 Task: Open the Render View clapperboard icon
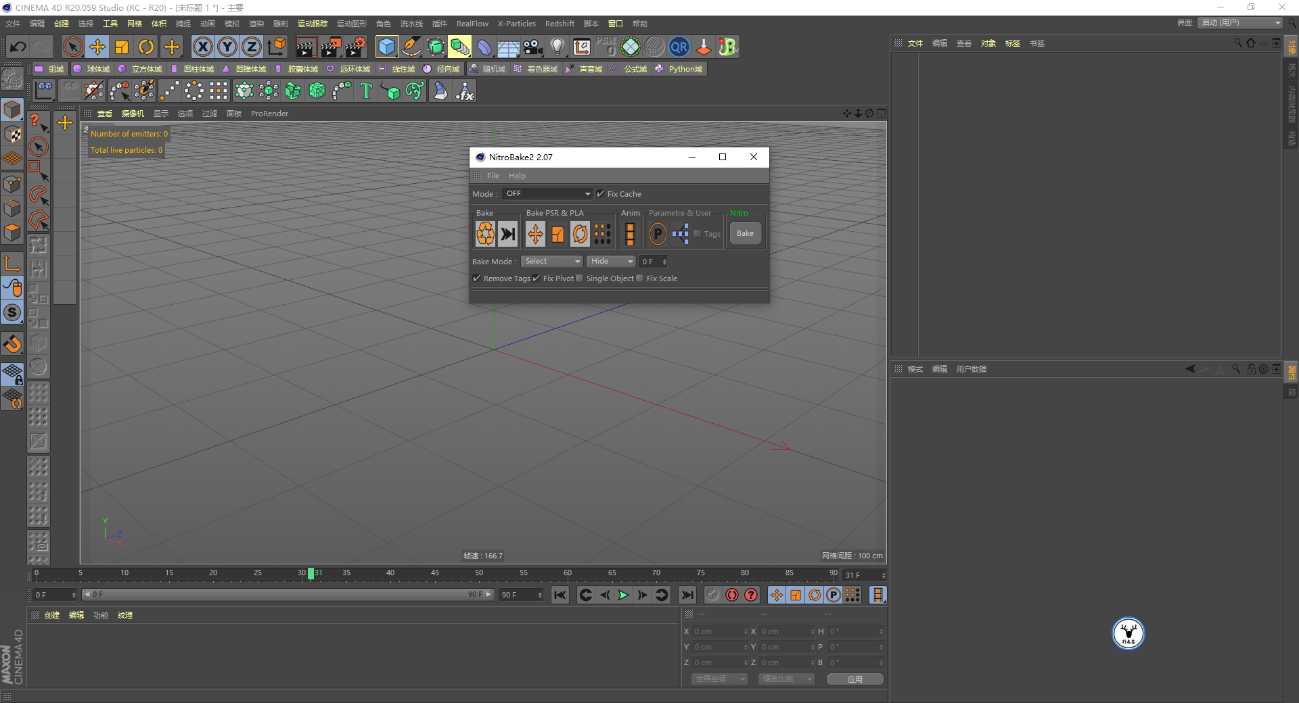tap(306, 47)
